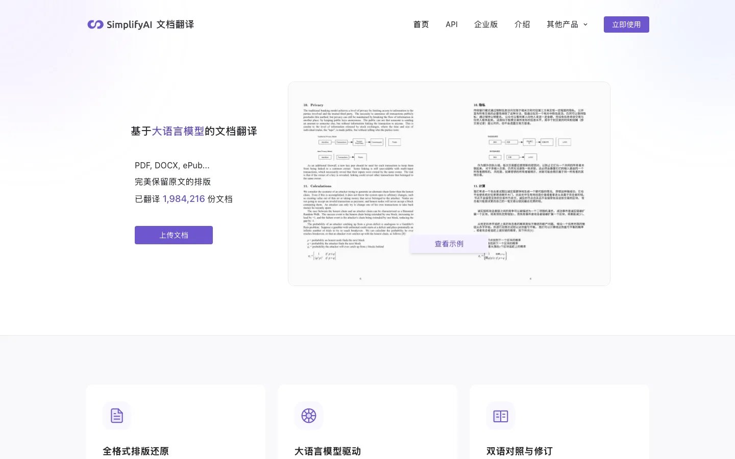735x459 pixels.
Task: Open the document icon on the 全格式排版还原 card
Action: (x=117, y=416)
